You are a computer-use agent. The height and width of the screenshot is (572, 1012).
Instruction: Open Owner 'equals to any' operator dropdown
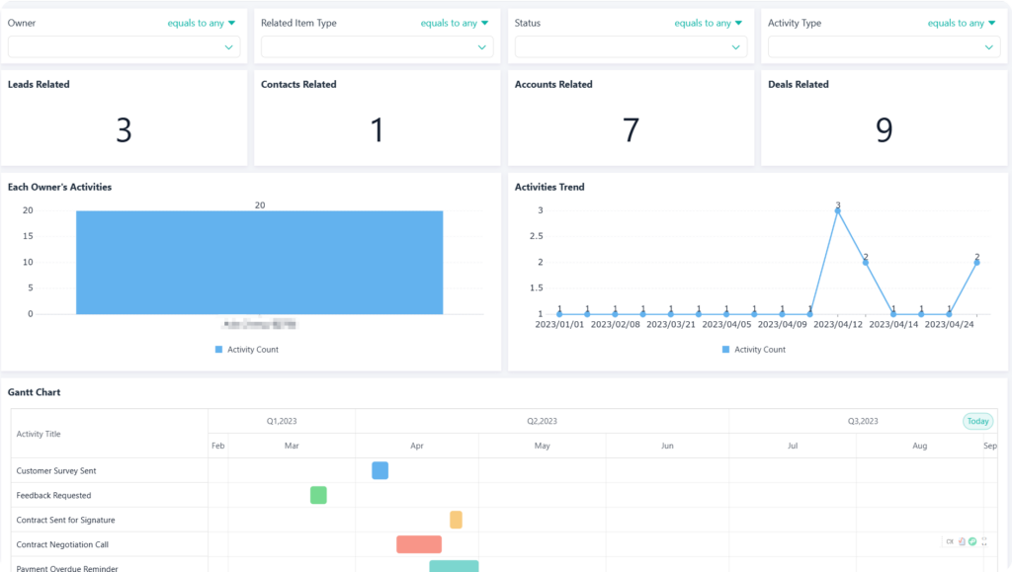coord(202,23)
